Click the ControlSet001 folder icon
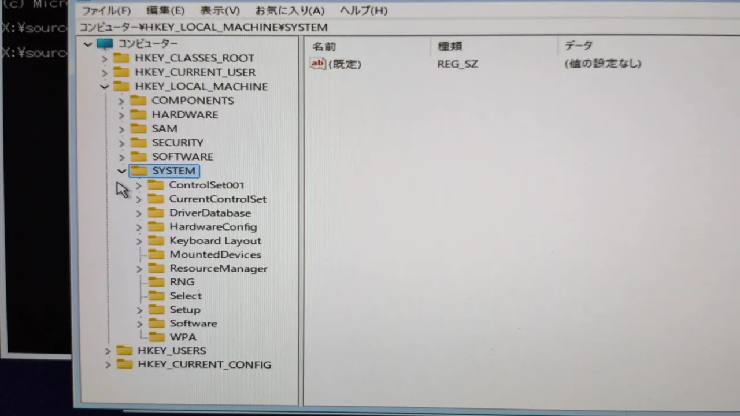The image size is (740, 416). click(x=156, y=184)
